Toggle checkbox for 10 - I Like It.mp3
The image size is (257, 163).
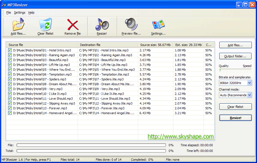(x=10, y=93)
